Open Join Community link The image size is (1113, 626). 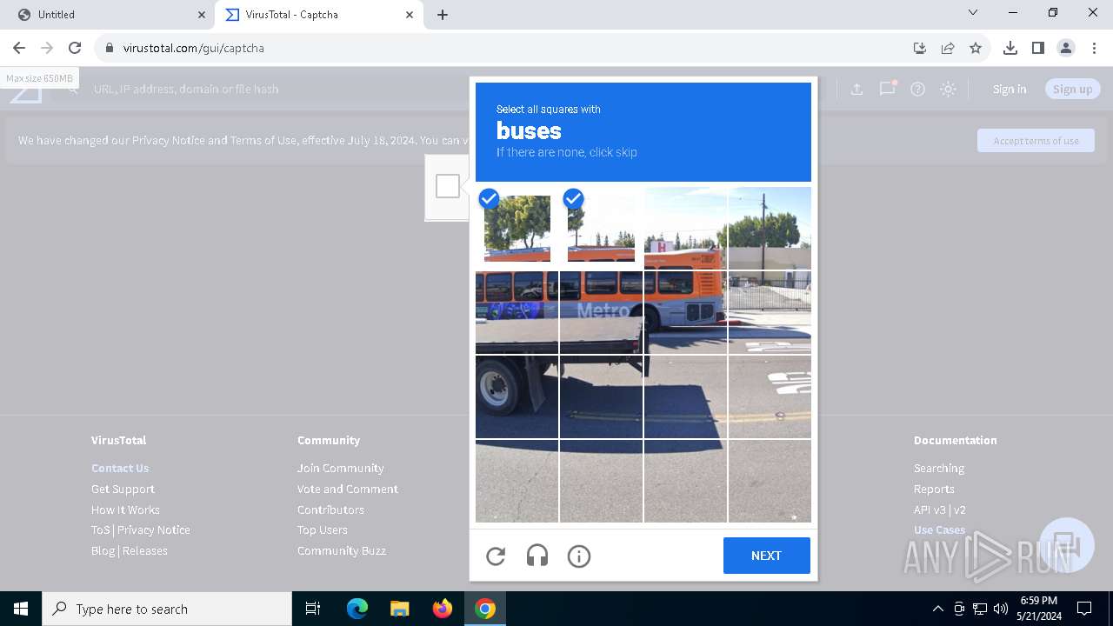(x=340, y=468)
